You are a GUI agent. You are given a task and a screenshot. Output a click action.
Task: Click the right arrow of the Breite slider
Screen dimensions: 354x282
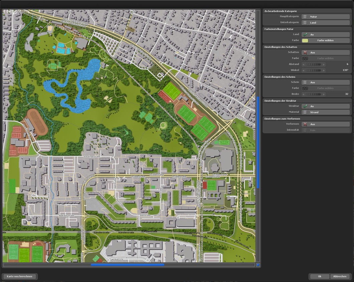(324, 94)
